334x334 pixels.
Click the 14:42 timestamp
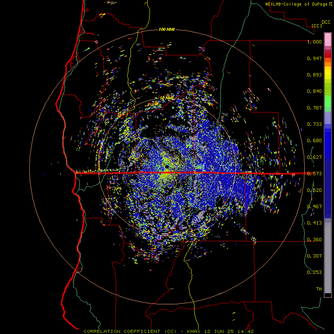pyautogui.click(x=245, y=331)
